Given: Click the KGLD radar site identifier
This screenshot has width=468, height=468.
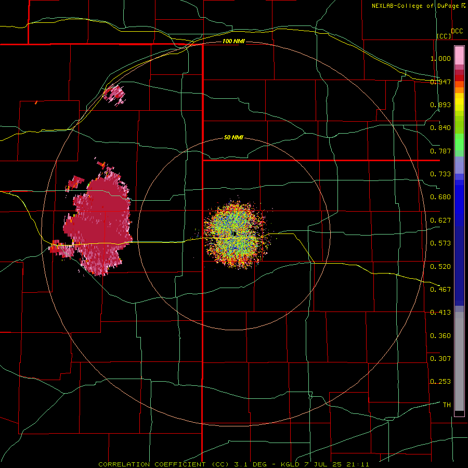Looking at the screenshot, I should 290,464.
